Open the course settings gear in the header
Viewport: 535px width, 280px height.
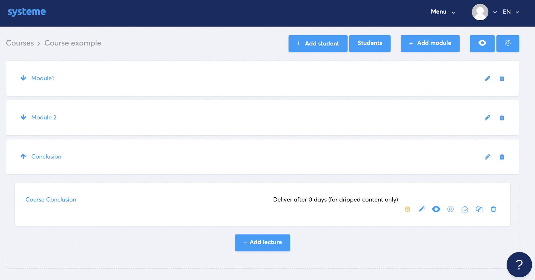508,43
